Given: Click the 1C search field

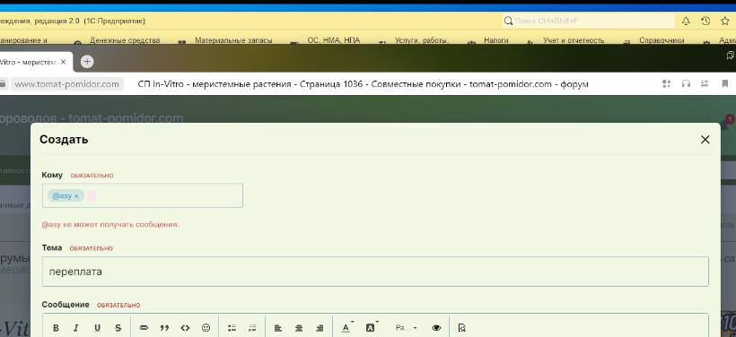Looking at the screenshot, I should click(589, 21).
